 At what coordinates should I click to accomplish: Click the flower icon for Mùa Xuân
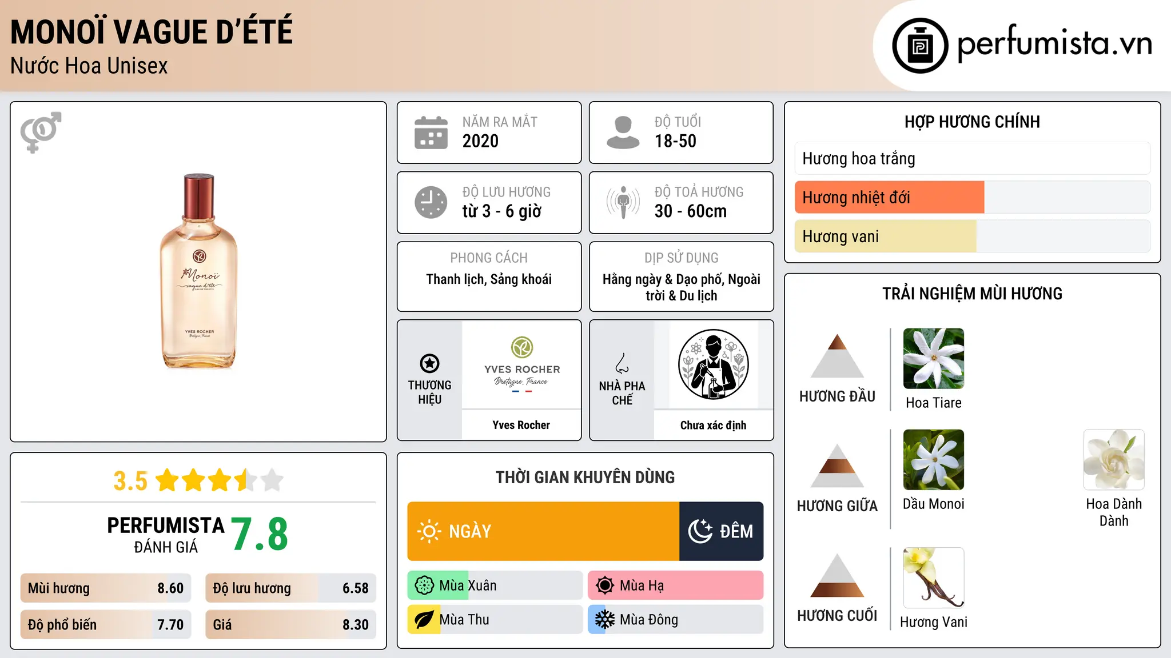coord(424,585)
